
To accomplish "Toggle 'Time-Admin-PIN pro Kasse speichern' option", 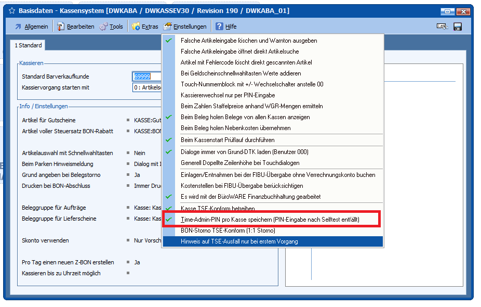I will [270, 220].
